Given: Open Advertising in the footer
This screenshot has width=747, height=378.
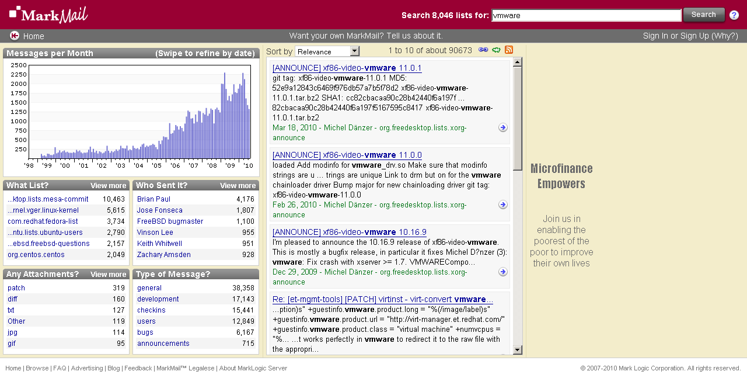Looking at the screenshot, I should tap(87, 369).
